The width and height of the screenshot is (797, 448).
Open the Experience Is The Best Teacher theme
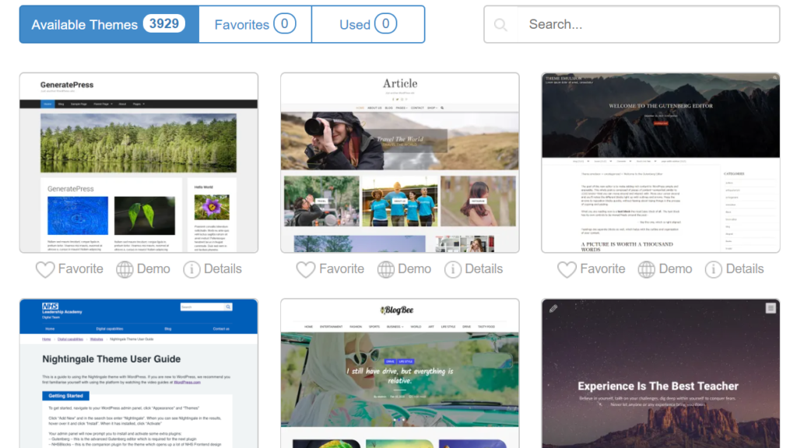tap(660, 373)
